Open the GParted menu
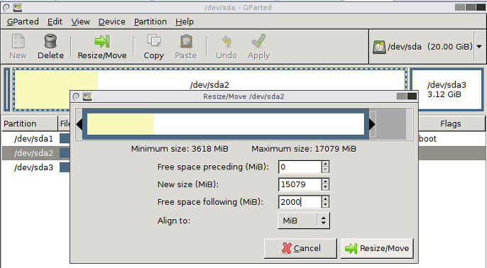Image resolution: width=487 pixels, height=268 pixels. click(x=23, y=22)
